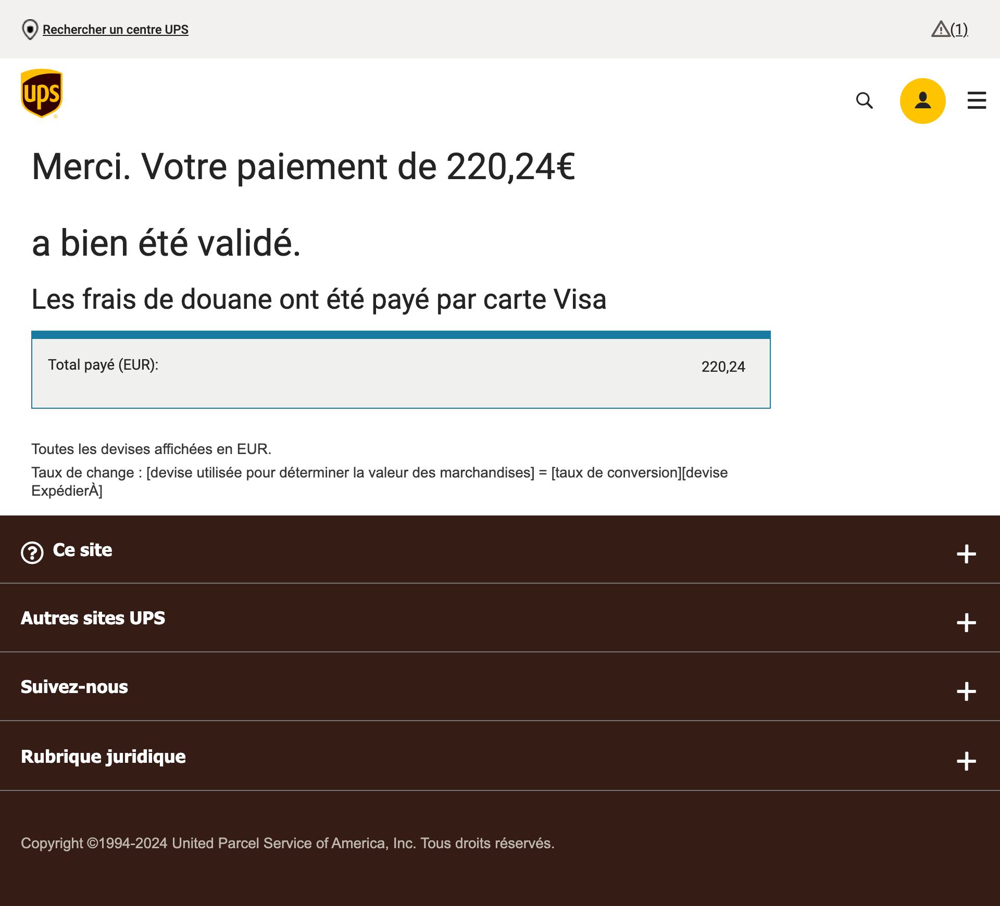
Task: Click the Ce site footer heading
Action: point(82,550)
